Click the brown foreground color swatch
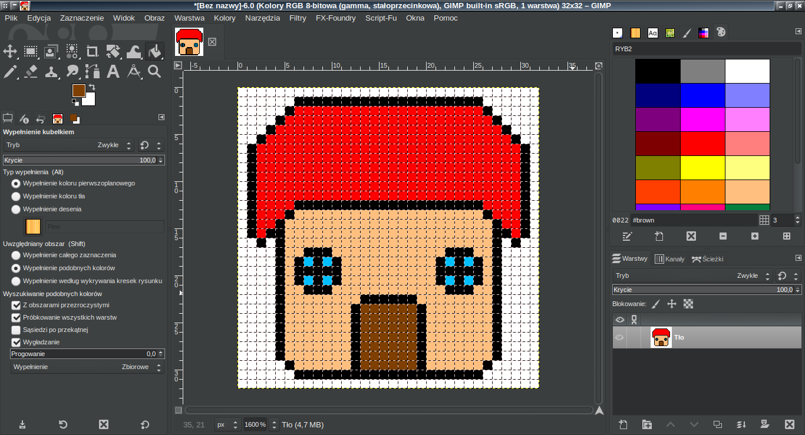Screen dimensions: 805x435 78,90
